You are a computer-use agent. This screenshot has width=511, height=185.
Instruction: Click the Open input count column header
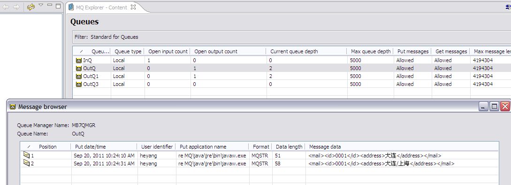pos(168,51)
